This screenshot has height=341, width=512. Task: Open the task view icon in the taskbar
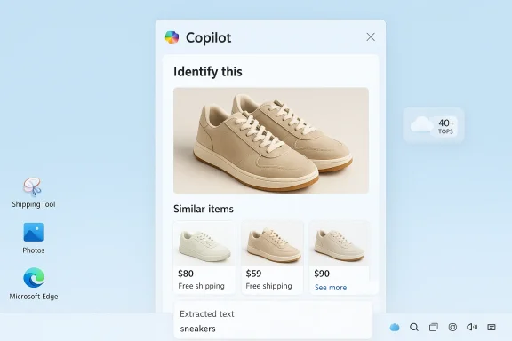pos(433,327)
